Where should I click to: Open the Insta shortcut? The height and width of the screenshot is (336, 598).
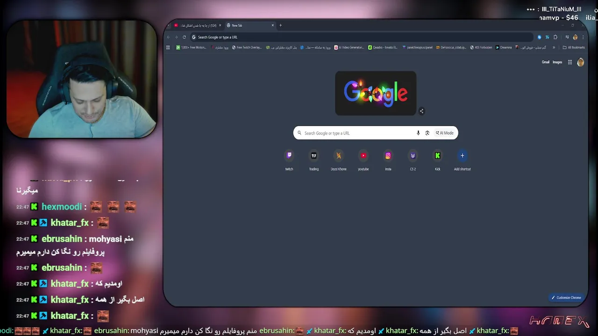click(x=388, y=160)
